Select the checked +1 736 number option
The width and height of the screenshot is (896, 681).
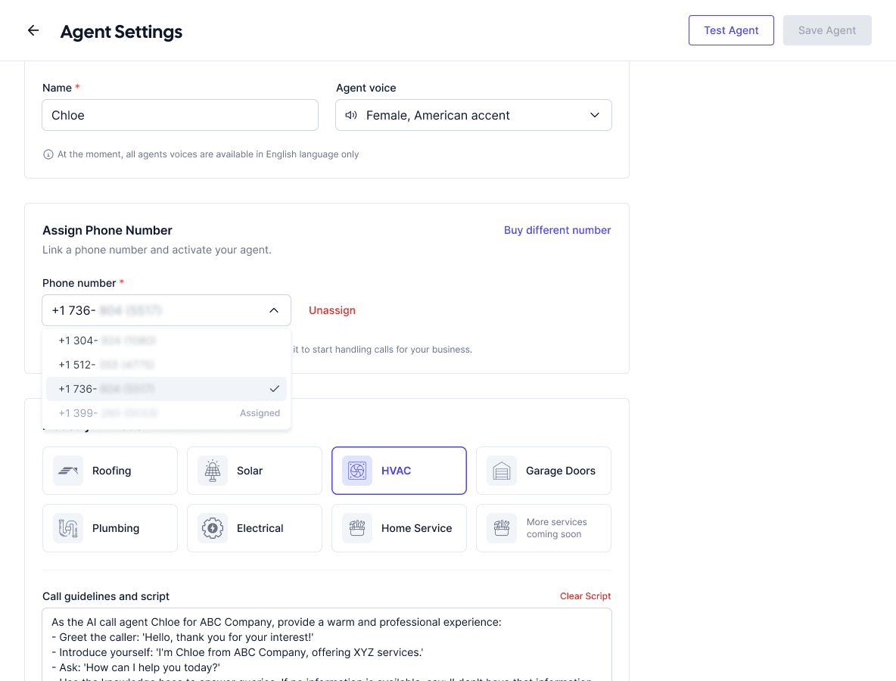[166, 389]
